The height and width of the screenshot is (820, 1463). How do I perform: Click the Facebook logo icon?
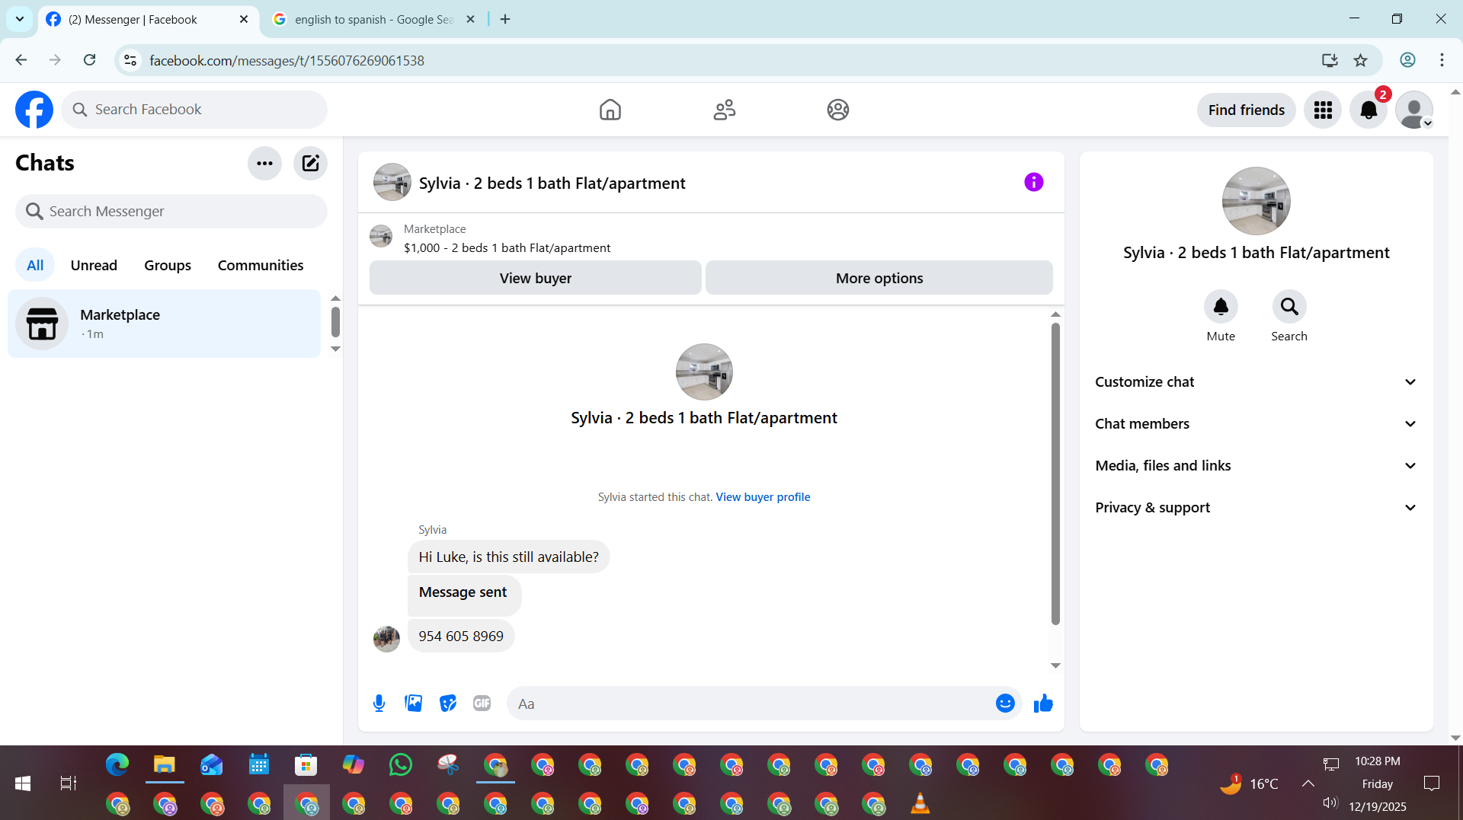[34, 110]
